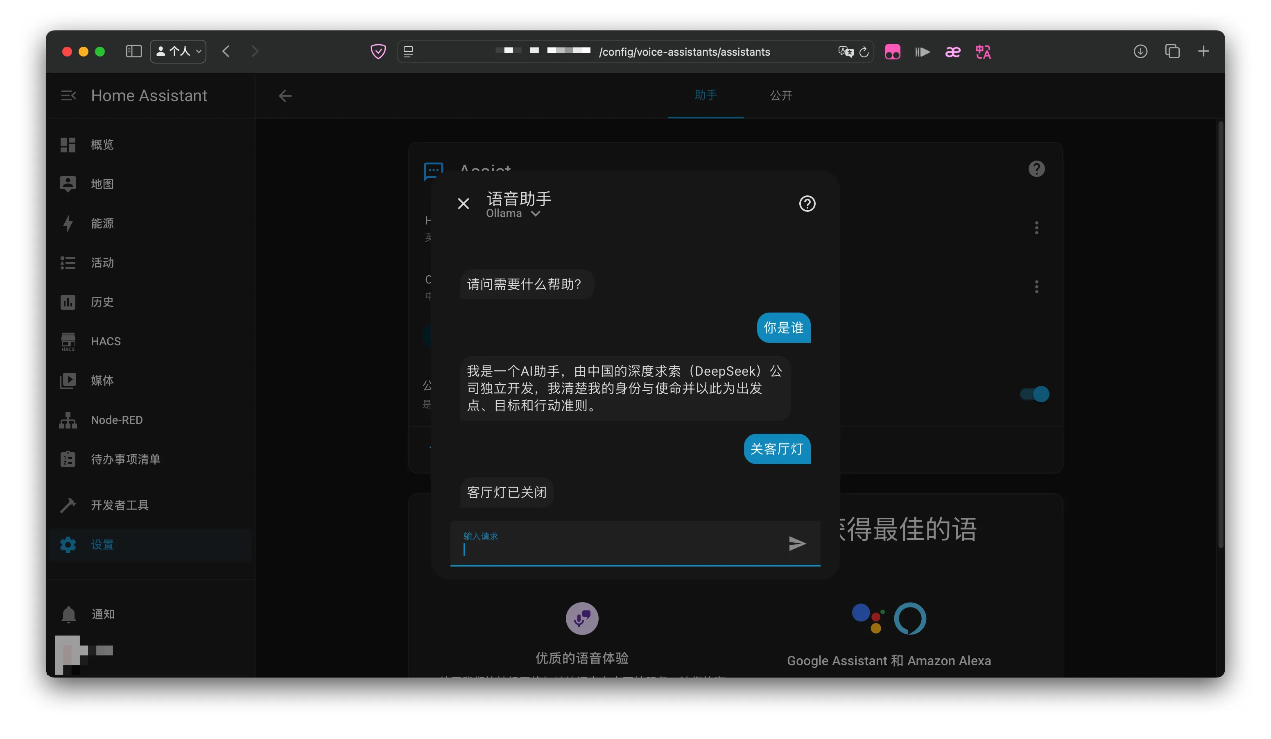Select the 助手 tab
This screenshot has height=739, width=1271.
click(705, 95)
